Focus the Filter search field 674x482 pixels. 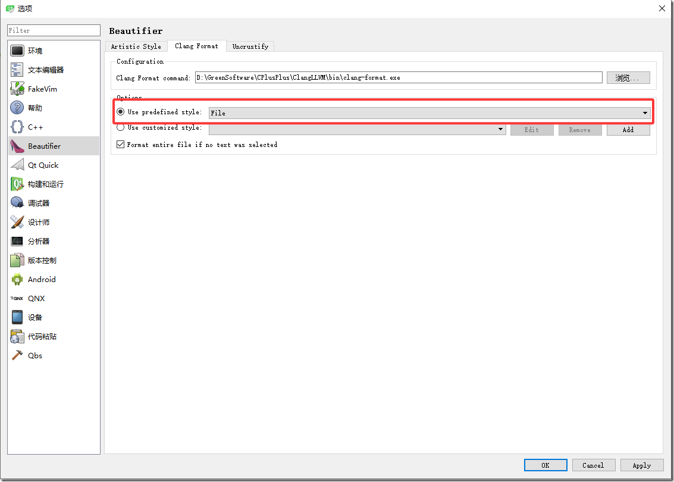[x=54, y=30]
